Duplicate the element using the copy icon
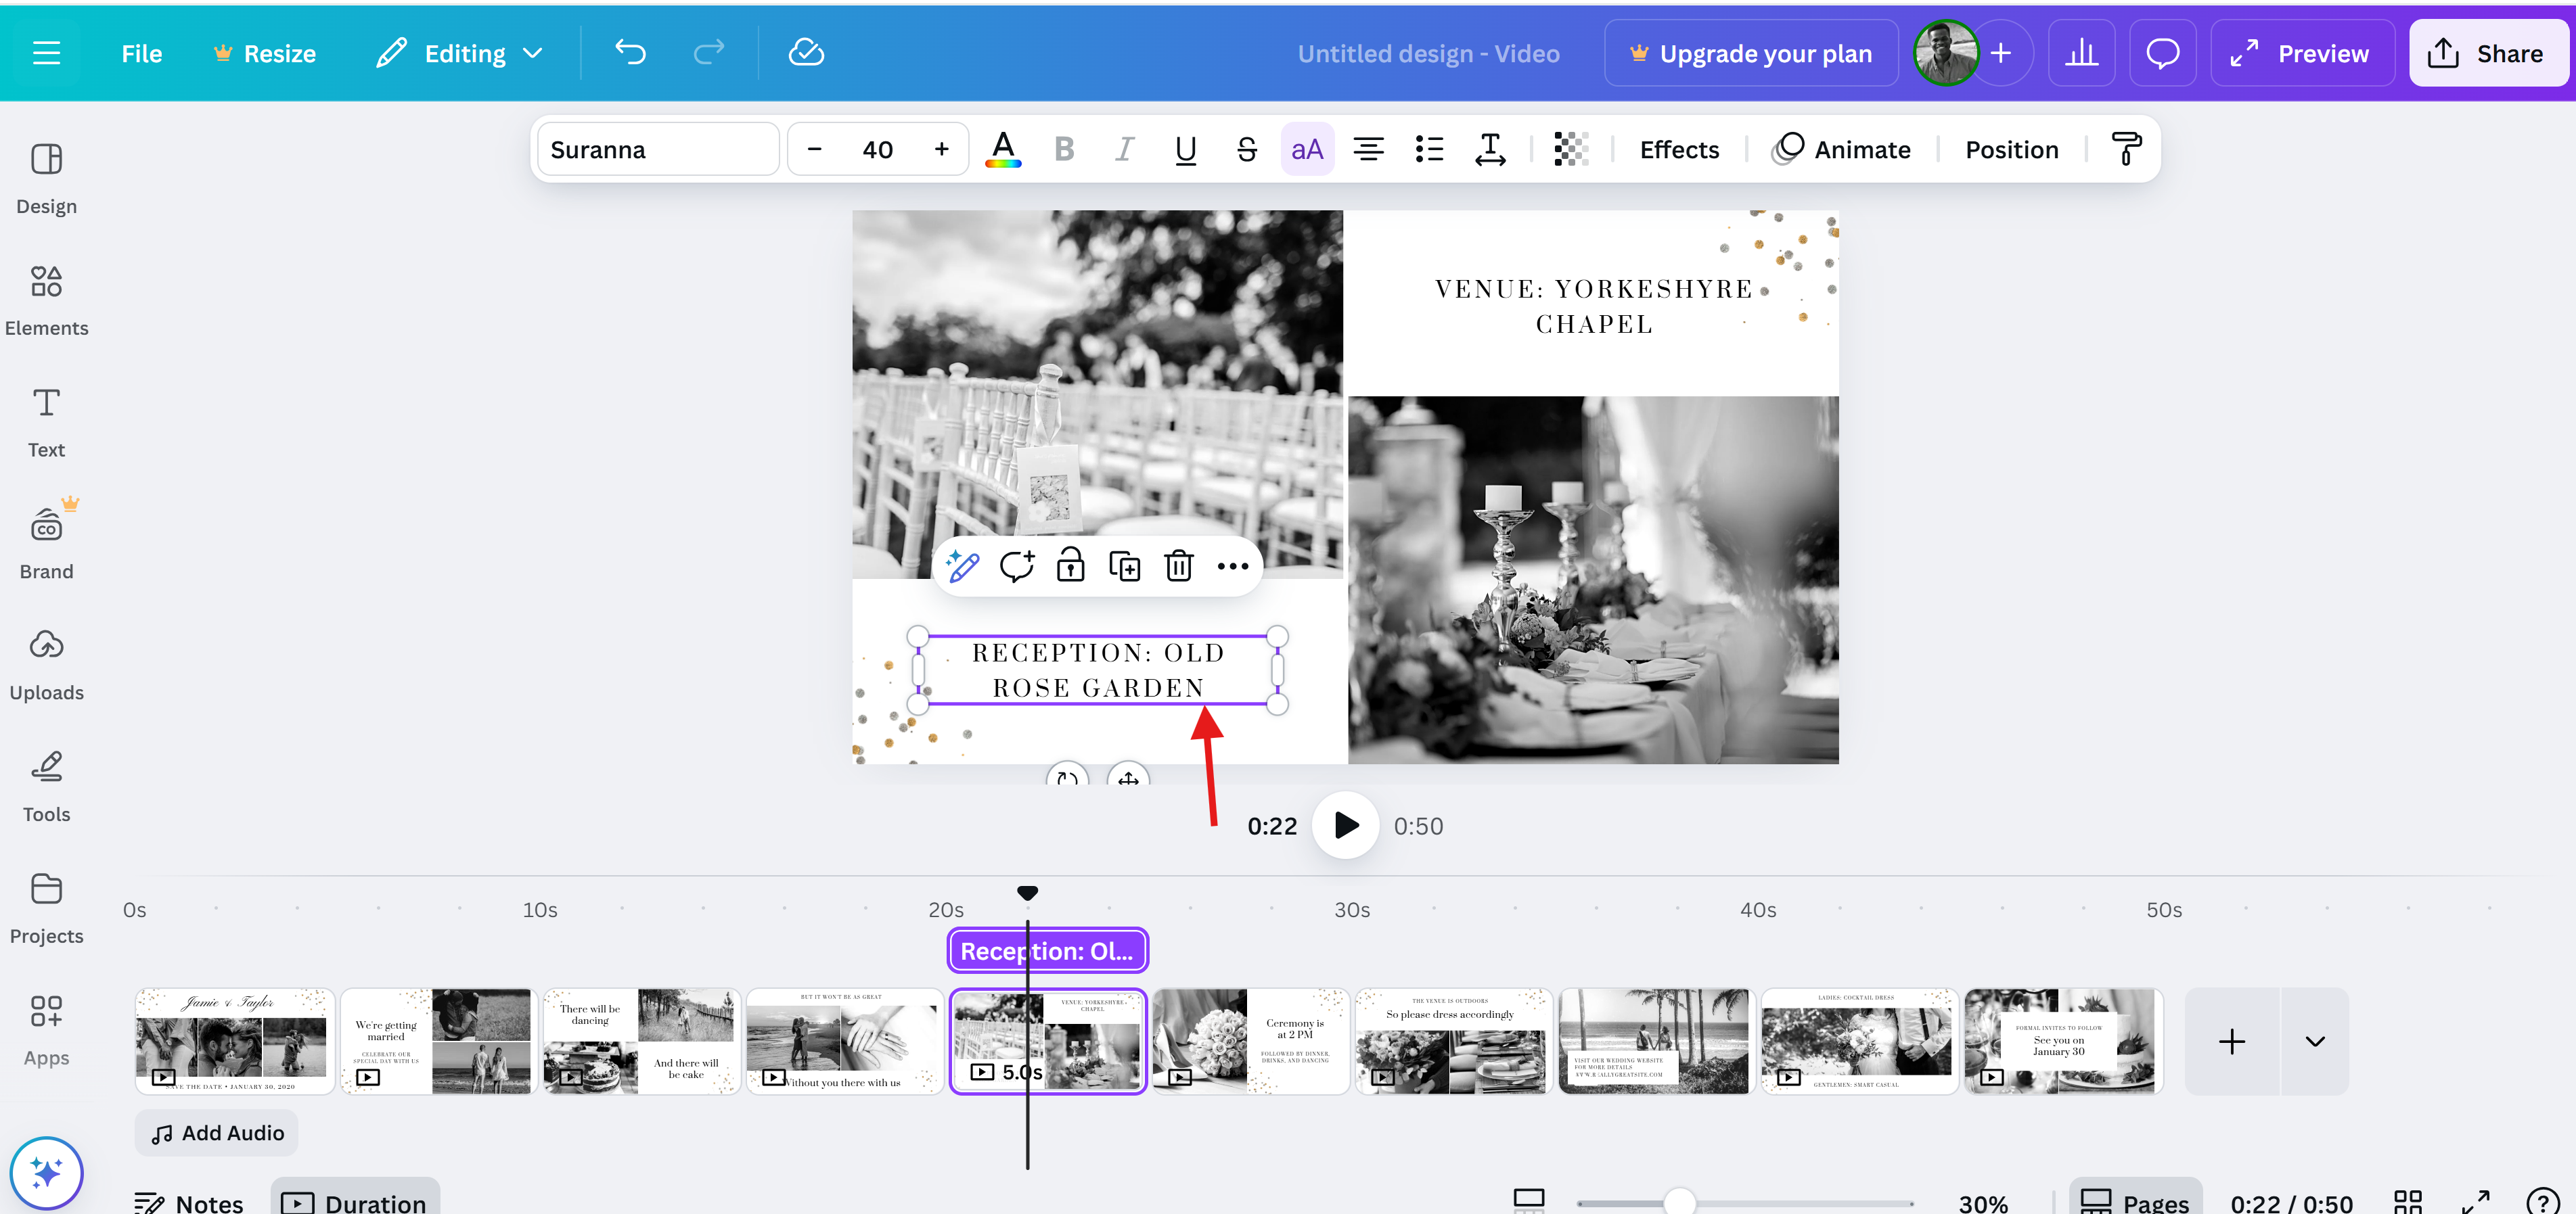The width and height of the screenshot is (2576, 1214). (1125, 565)
